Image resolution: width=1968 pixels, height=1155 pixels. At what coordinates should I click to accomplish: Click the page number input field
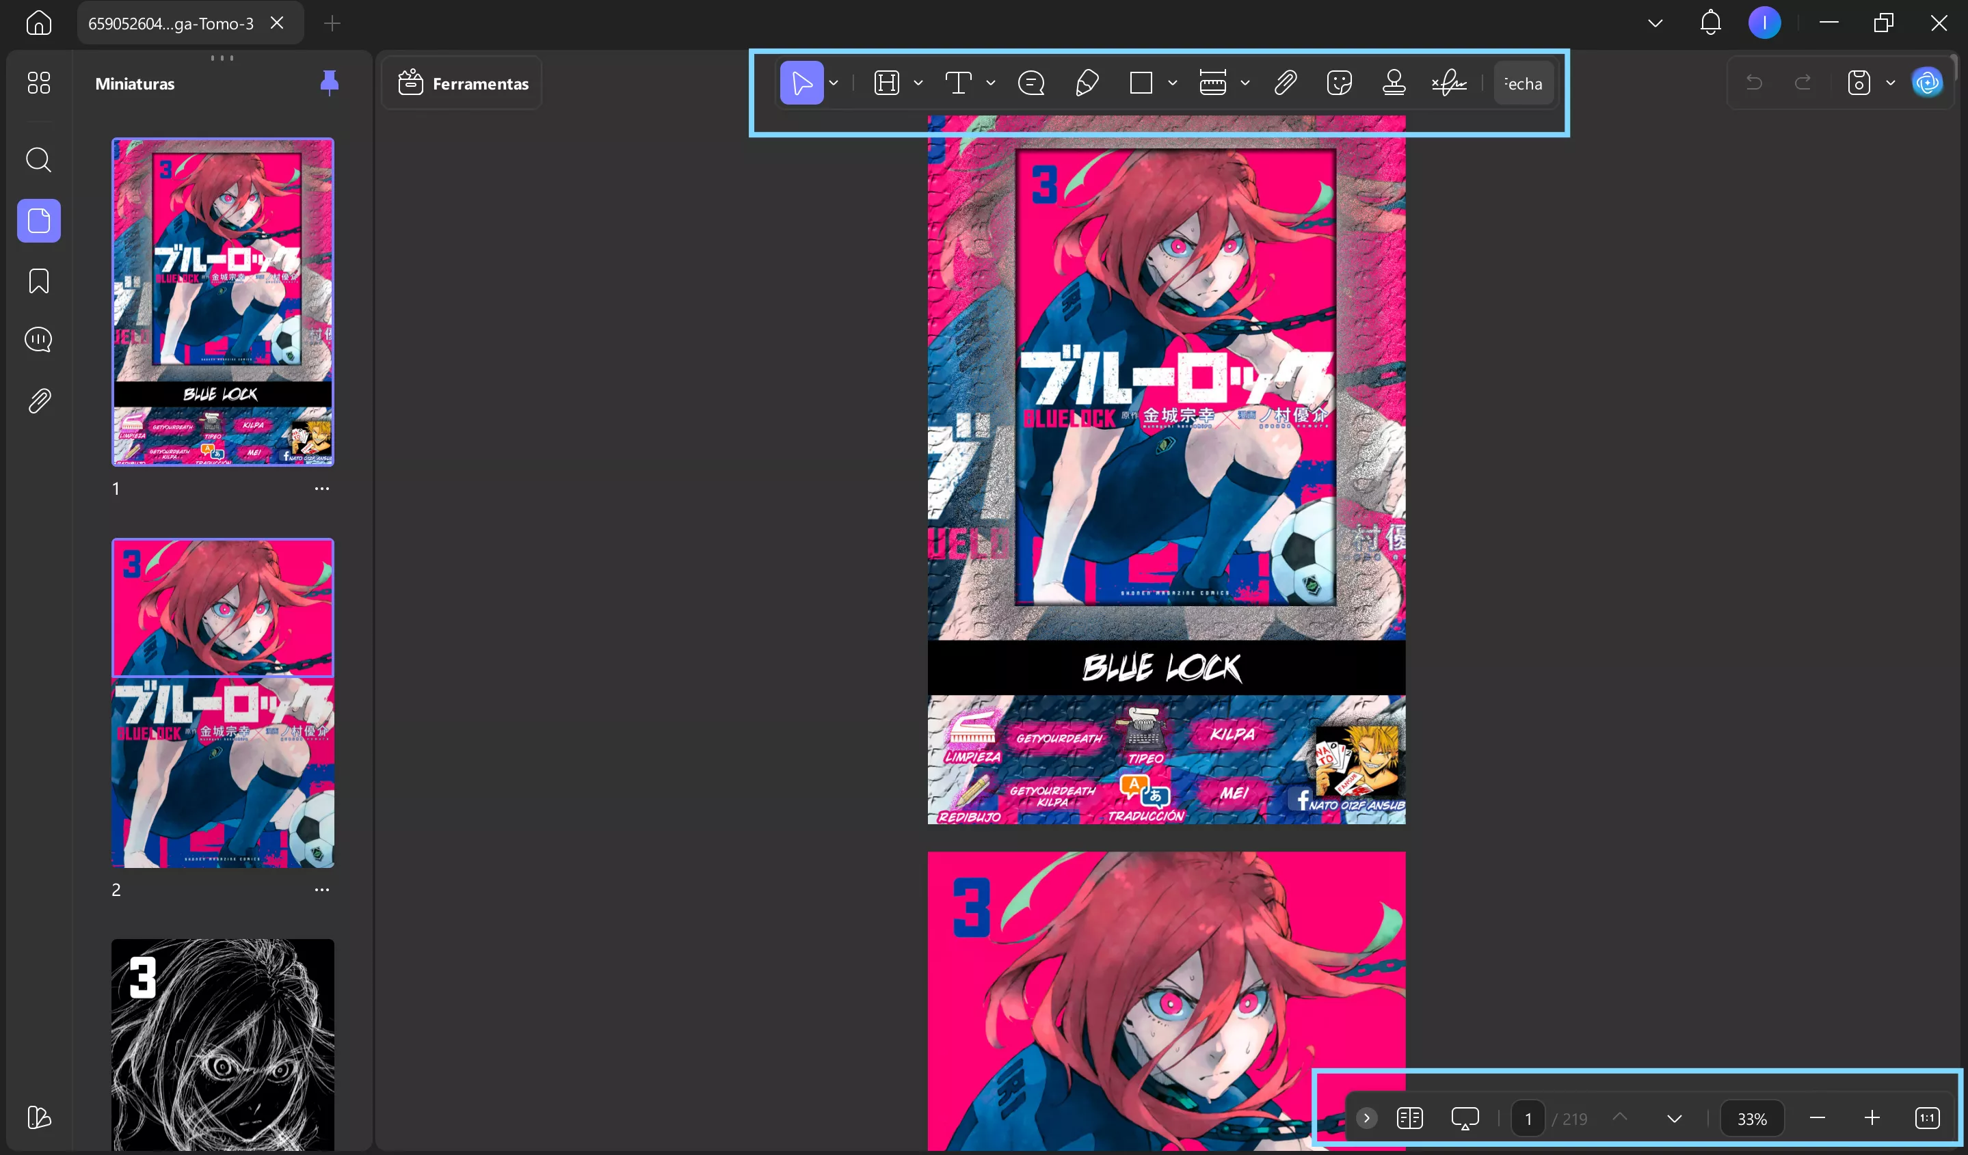1528,1118
